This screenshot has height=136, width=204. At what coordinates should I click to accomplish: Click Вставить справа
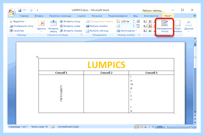pos(71,31)
